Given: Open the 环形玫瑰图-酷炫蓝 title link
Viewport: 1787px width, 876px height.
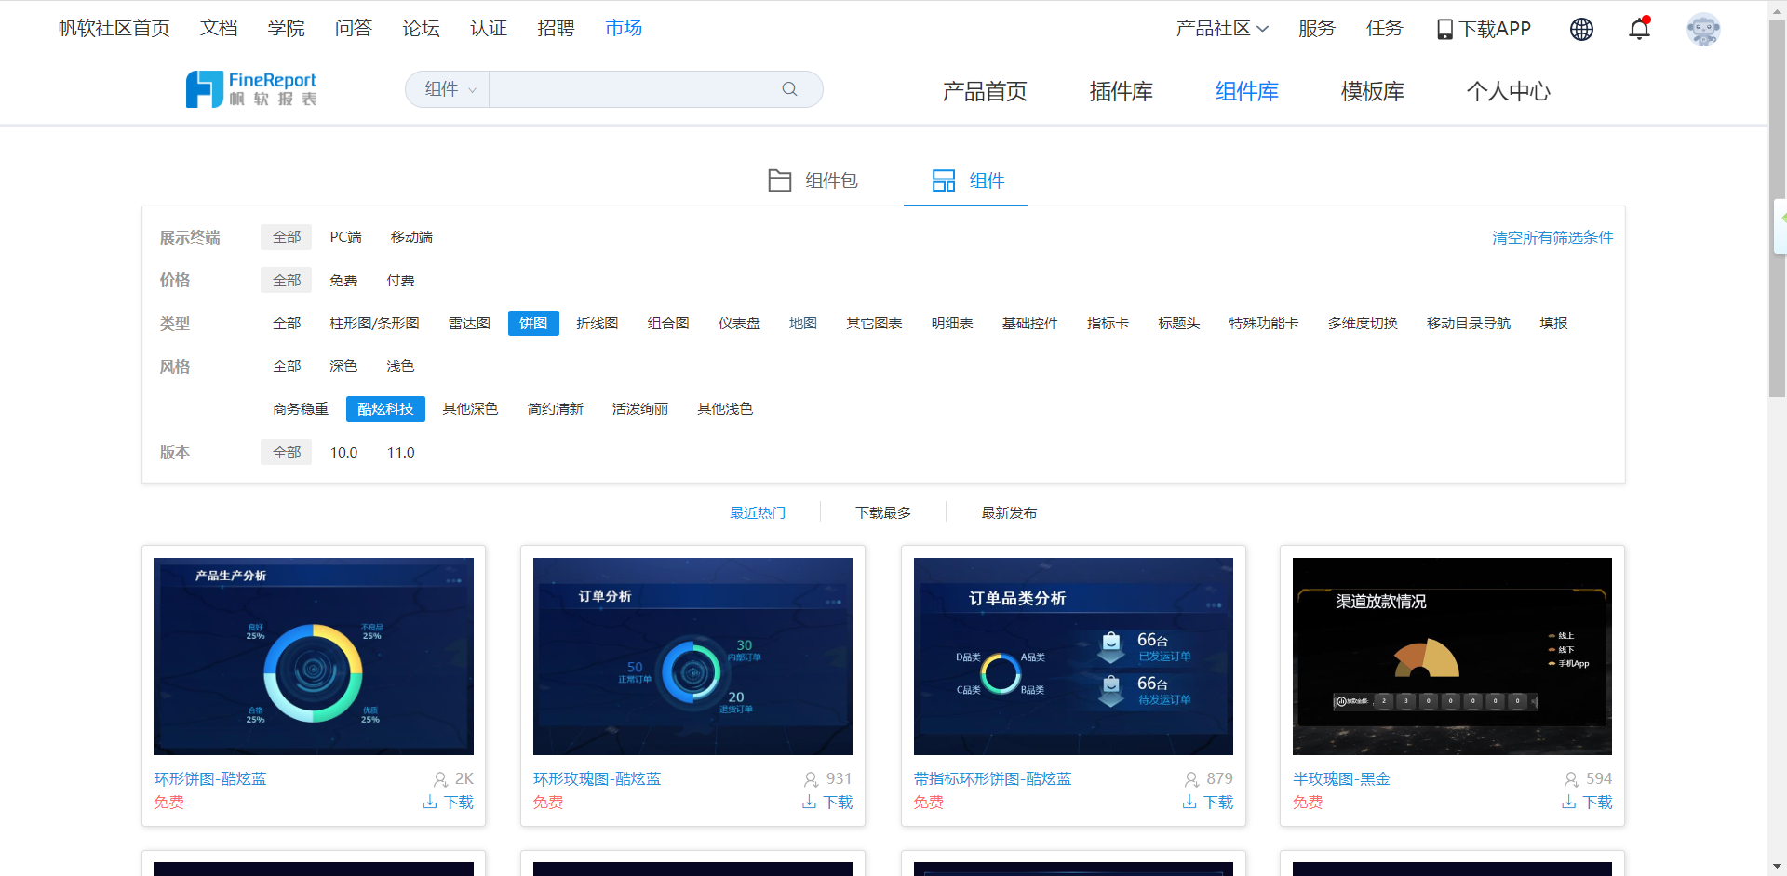Looking at the screenshot, I should [x=597, y=778].
